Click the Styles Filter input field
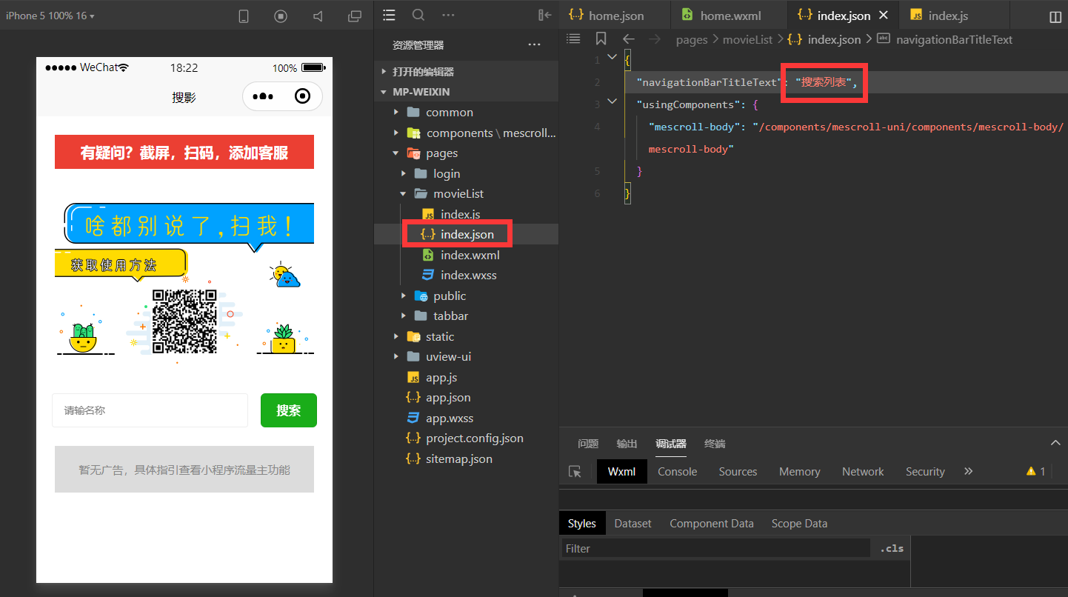The image size is (1068, 597). [x=715, y=549]
